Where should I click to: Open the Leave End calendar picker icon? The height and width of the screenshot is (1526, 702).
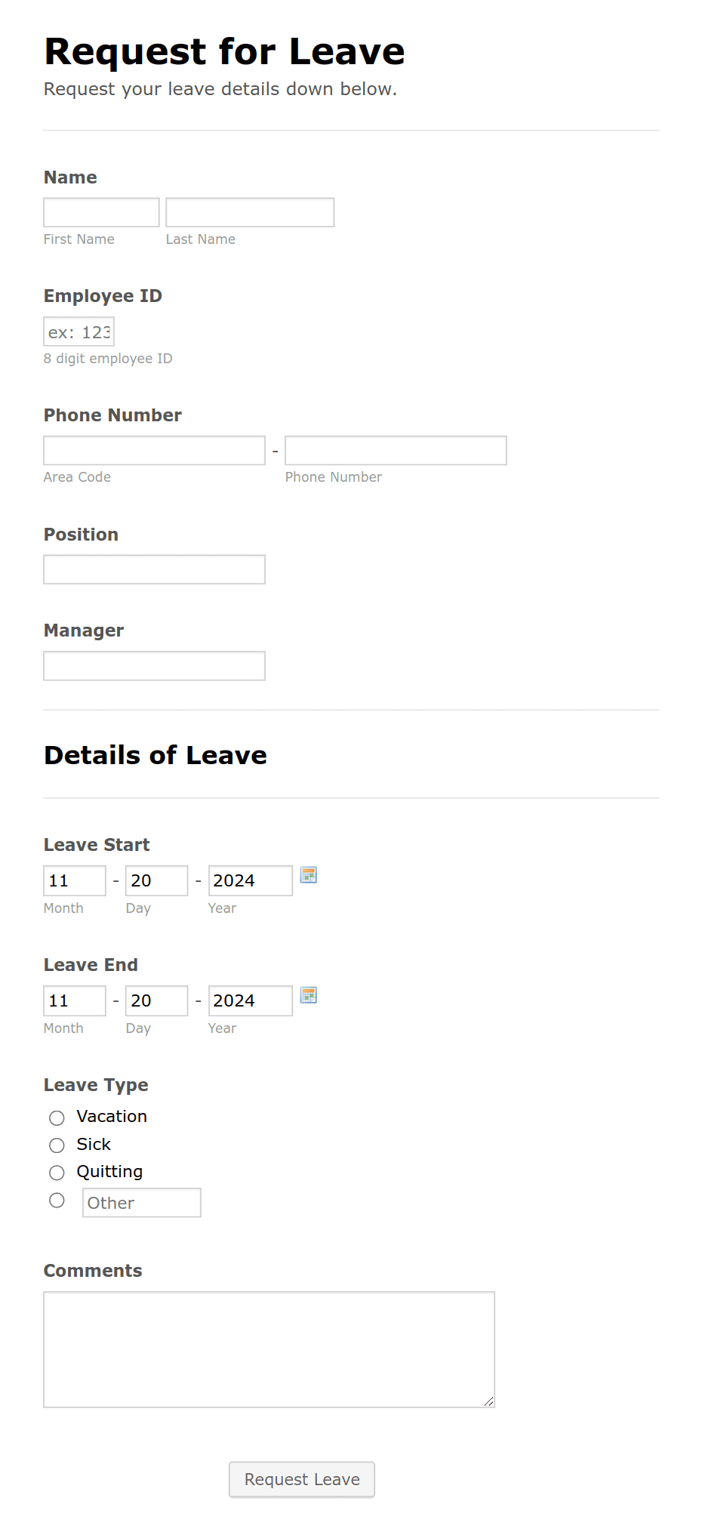click(x=309, y=995)
